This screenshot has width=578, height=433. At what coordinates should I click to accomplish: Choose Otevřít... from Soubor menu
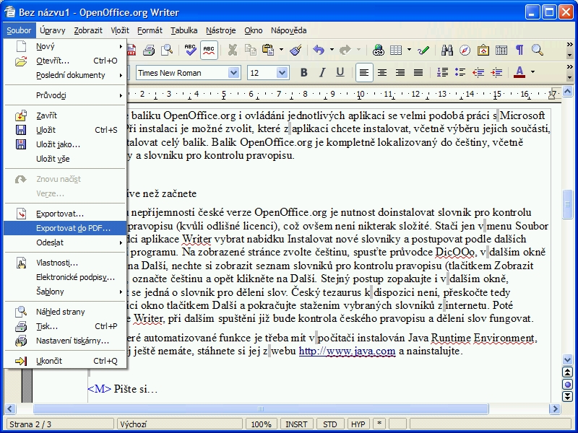coord(65,61)
